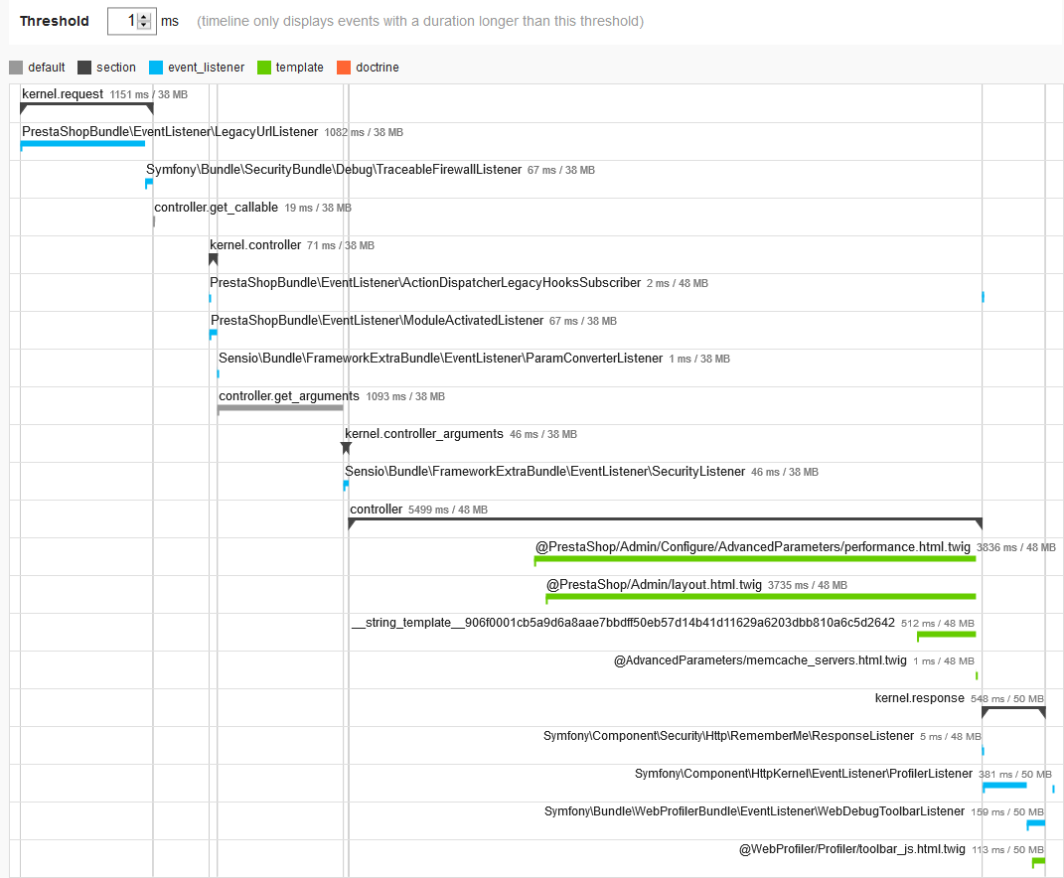Viewport: 1064px width, 878px height.
Task: Click the 'Threshold' label
Action: point(55,21)
